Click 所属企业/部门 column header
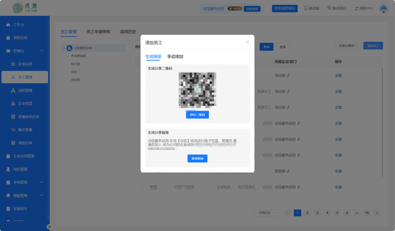 pyautogui.click(x=285, y=62)
